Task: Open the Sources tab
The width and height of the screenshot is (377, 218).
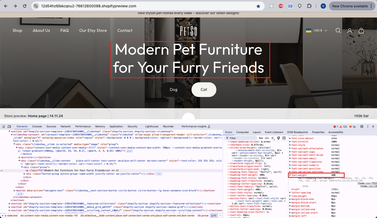Action: click(x=51, y=127)
